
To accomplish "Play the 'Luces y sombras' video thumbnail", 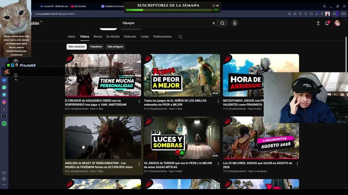I will [182, 138].
